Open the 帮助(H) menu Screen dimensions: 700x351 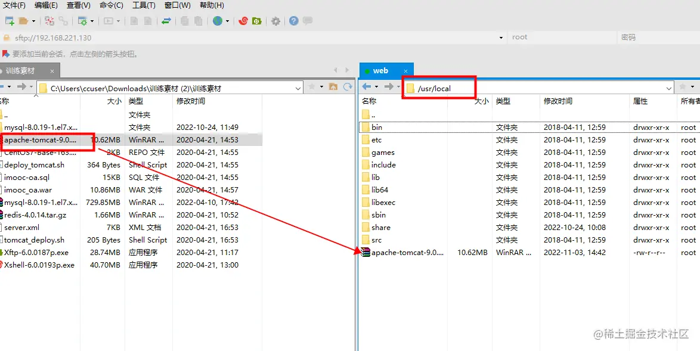(212, 5)
